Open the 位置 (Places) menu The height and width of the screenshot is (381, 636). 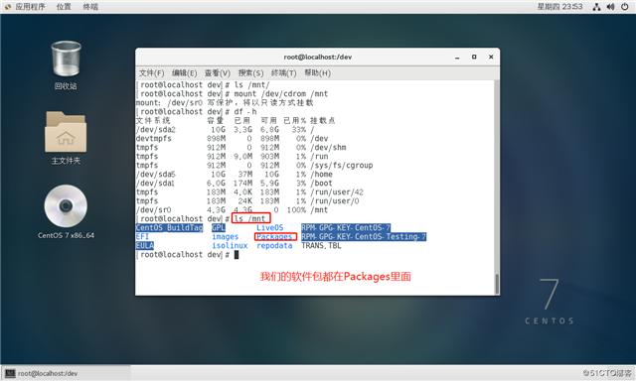(64, 7)
